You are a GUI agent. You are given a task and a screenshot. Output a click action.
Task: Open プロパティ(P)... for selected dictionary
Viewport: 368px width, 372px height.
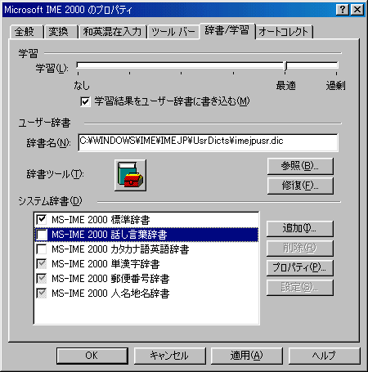(299, 267)
